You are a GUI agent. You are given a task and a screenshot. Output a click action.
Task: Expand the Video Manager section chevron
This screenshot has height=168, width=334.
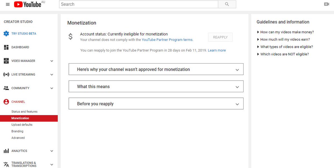[x=52, y=61]
